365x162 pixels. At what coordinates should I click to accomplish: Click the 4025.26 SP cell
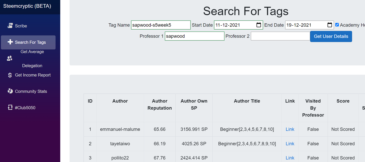(x=194, y=144)
